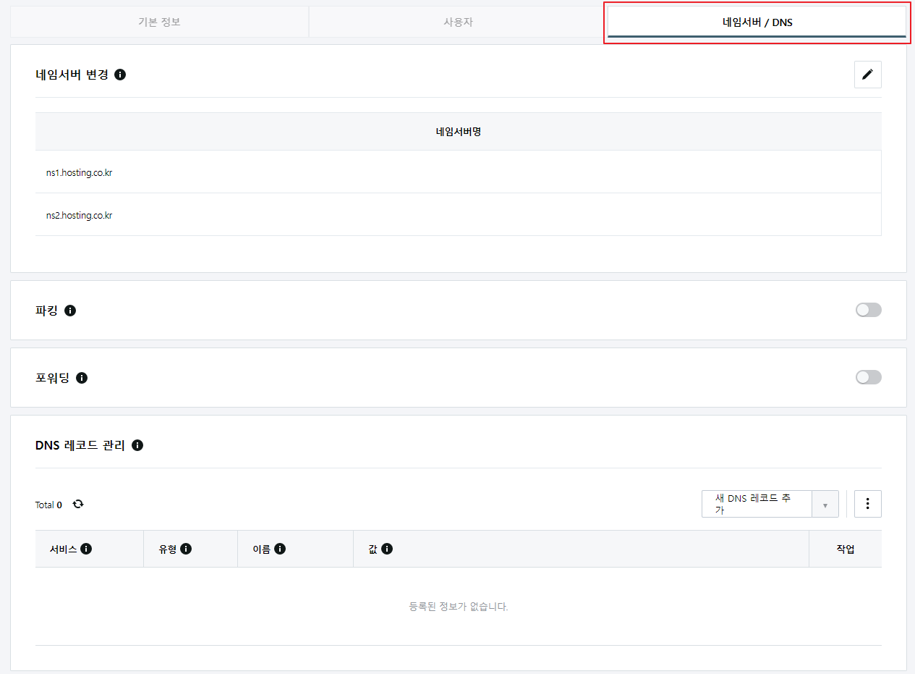This screenshot has width=915, height=674.
Task: Click info icon next to DNS 레코드 관리
Action: 137,445
